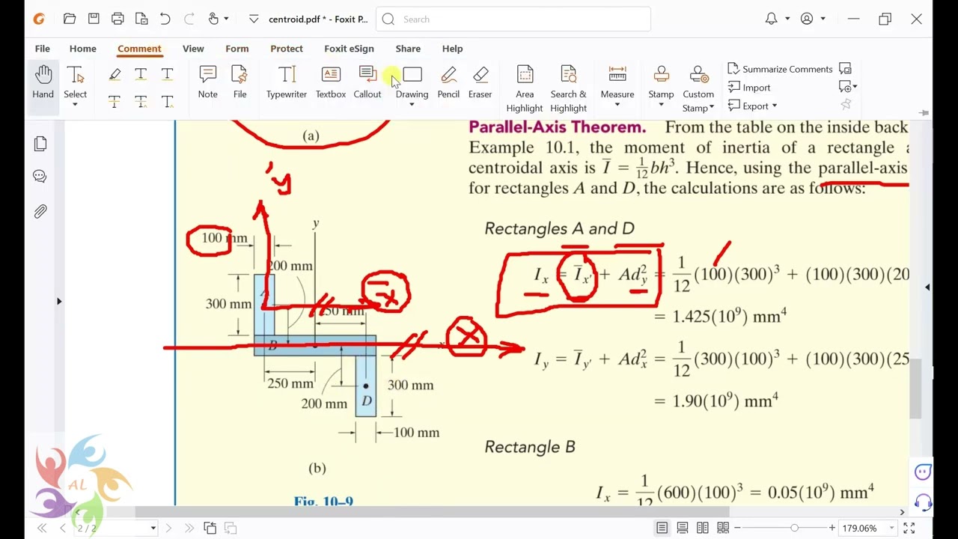Open the file folder icon in the title bar
958x539 pixels.
click(70, 19)
